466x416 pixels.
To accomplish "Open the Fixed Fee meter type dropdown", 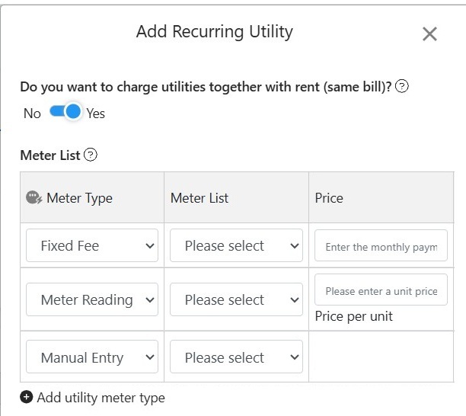I will [92, 246].
